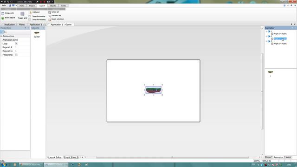The height and width of the screenshot is (167, 297).
Task: Click the horizontal scrollbar of layout editor
Action: (172, 157)
